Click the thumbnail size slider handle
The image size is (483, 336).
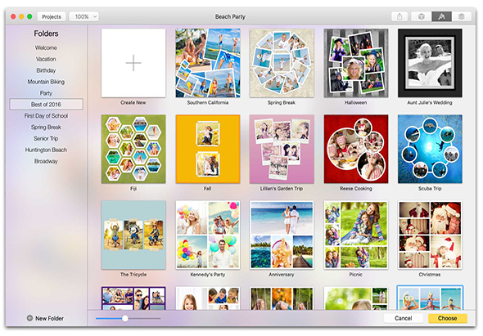(125, 319)
